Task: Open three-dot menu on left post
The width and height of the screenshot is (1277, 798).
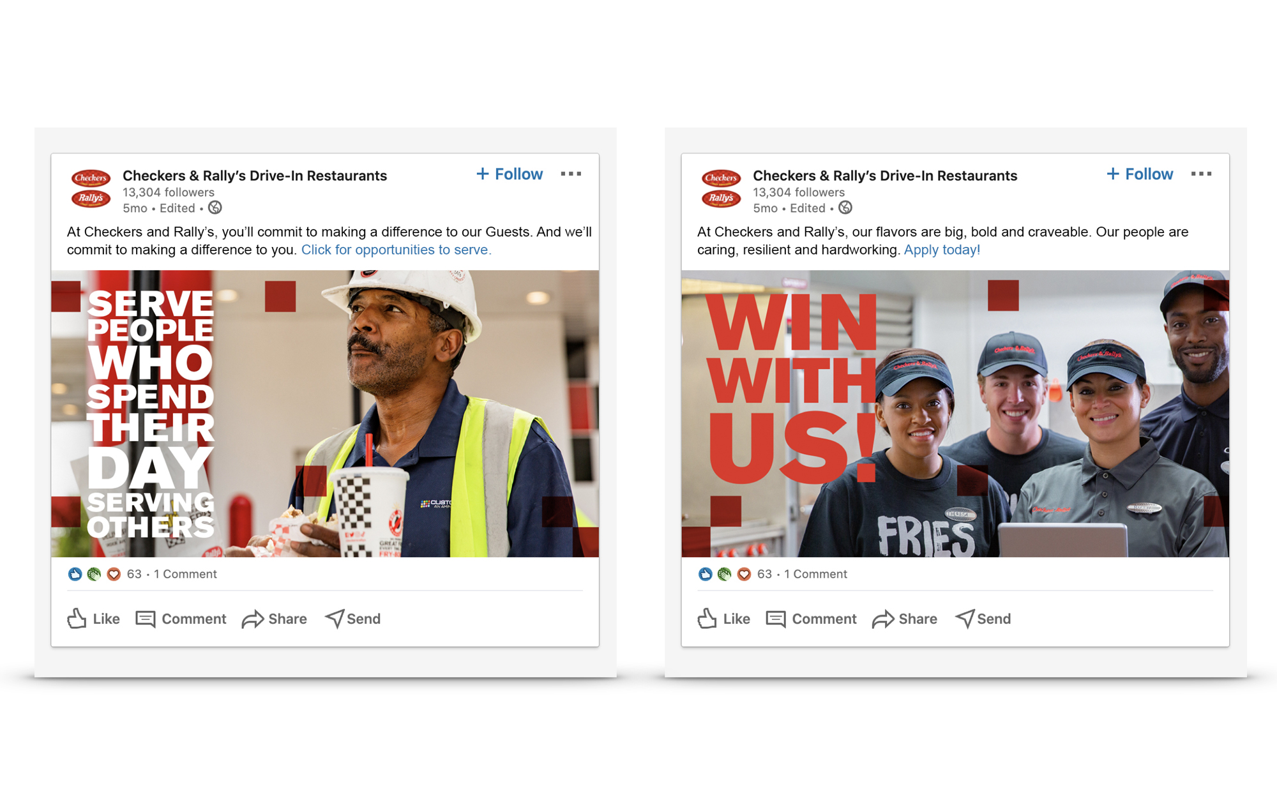Action: (571, 174)
